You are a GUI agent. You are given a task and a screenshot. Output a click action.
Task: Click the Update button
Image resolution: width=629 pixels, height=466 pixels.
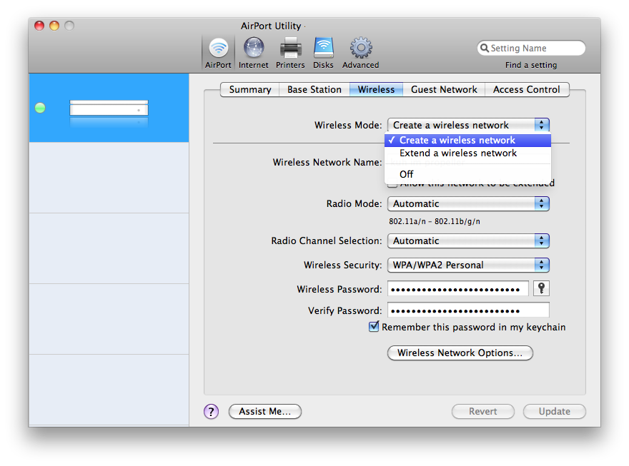(x=555, y=411)
